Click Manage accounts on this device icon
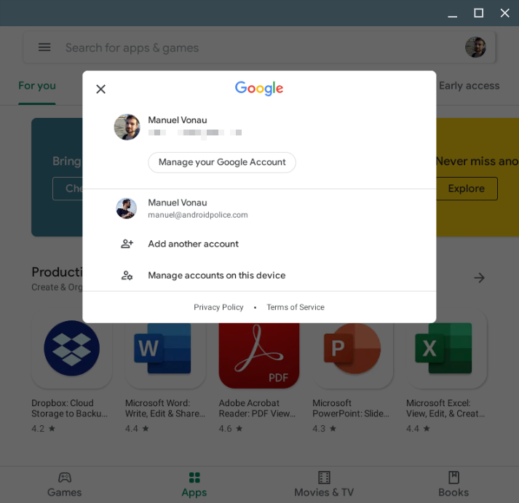519x503 pixels. pos(127,275)
